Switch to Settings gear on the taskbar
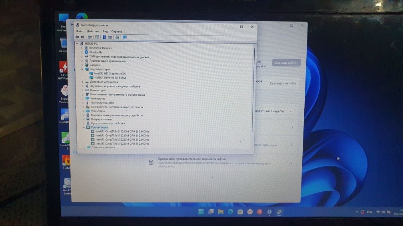This screenshot has height=226, width=403. click(x=269, y=212)
